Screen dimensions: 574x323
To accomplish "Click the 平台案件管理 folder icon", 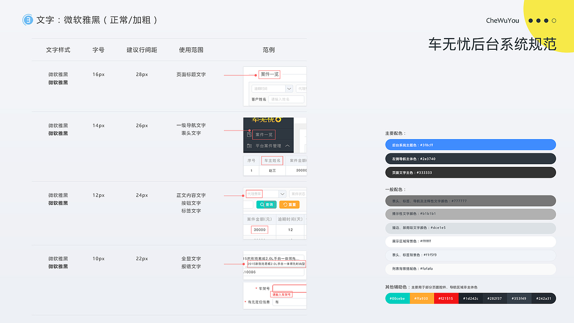I will (249, 146).
